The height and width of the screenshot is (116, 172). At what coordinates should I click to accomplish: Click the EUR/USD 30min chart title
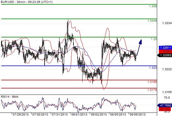[27, 2]
